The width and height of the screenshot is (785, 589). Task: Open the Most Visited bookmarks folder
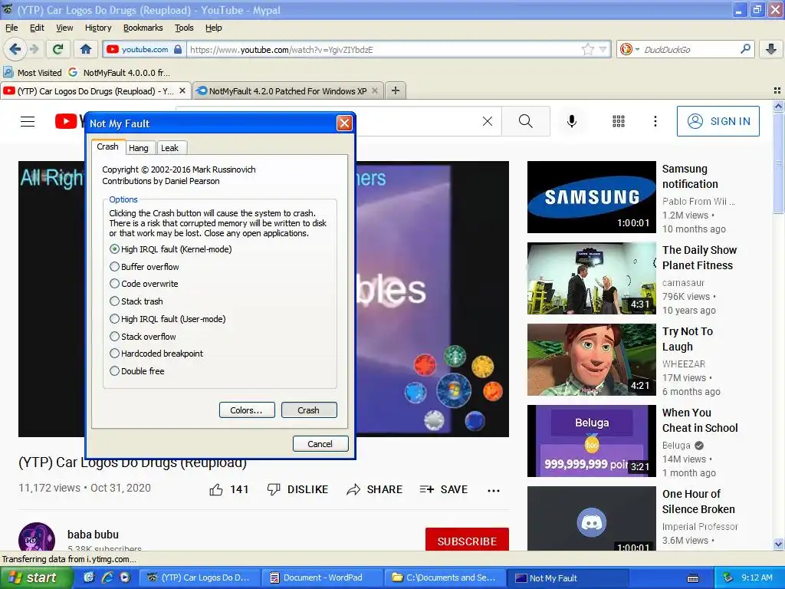pyautogui.click(x=32, y=73)
